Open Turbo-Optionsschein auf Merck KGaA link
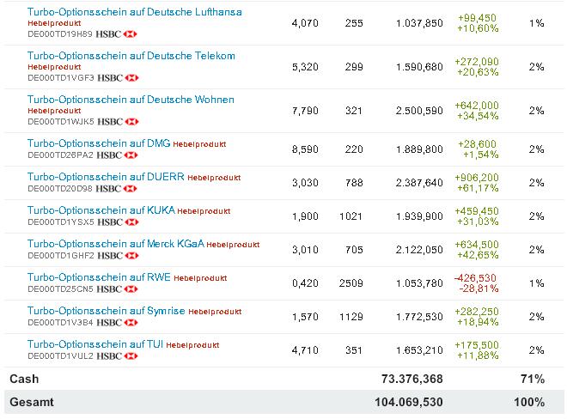The image size is (567, 419). click(116, 244)
